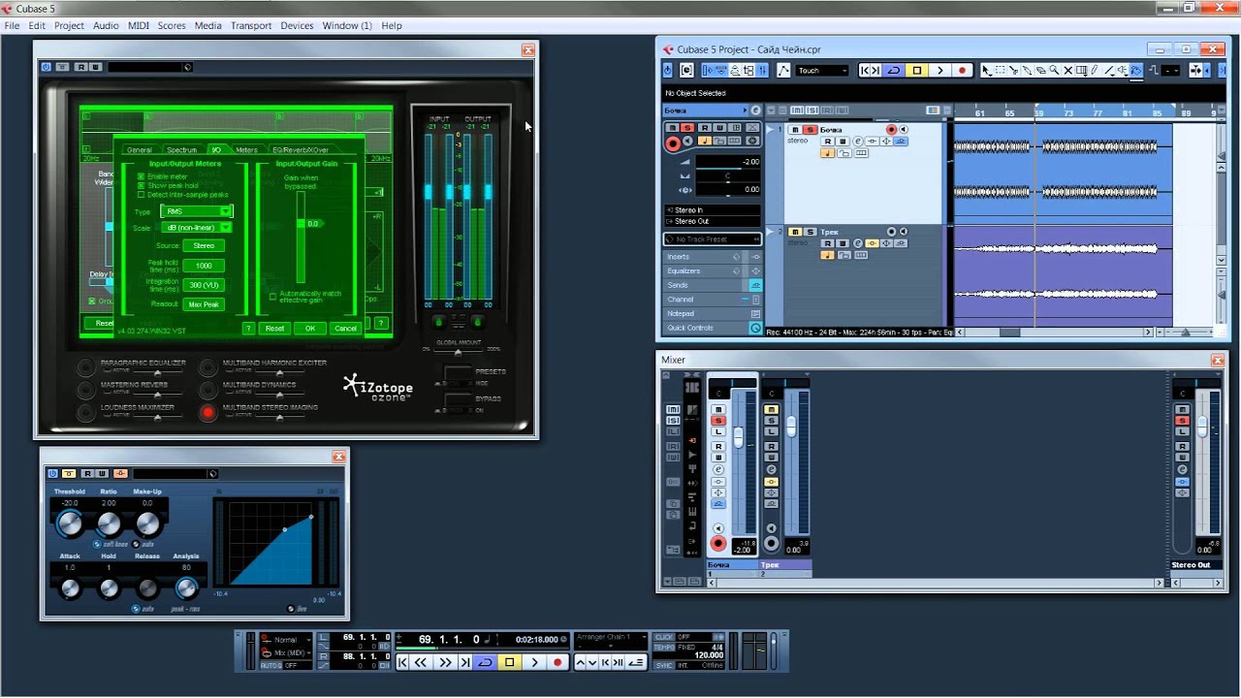Open the Audio menu

(x=106, y=25)
